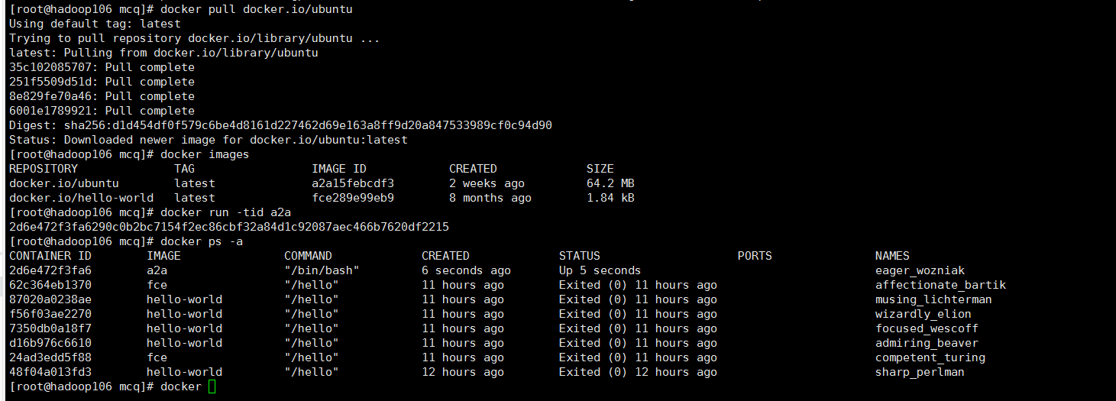Select container ID 7350db0a18f7

click(50, 328)
